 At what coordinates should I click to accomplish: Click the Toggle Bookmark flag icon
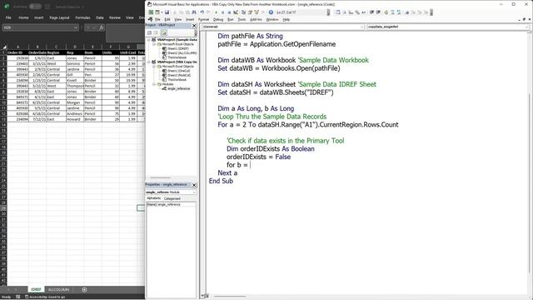406,12
